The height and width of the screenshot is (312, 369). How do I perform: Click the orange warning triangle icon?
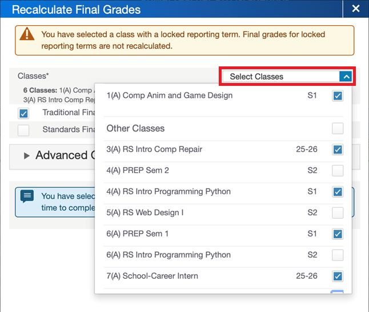27,34
